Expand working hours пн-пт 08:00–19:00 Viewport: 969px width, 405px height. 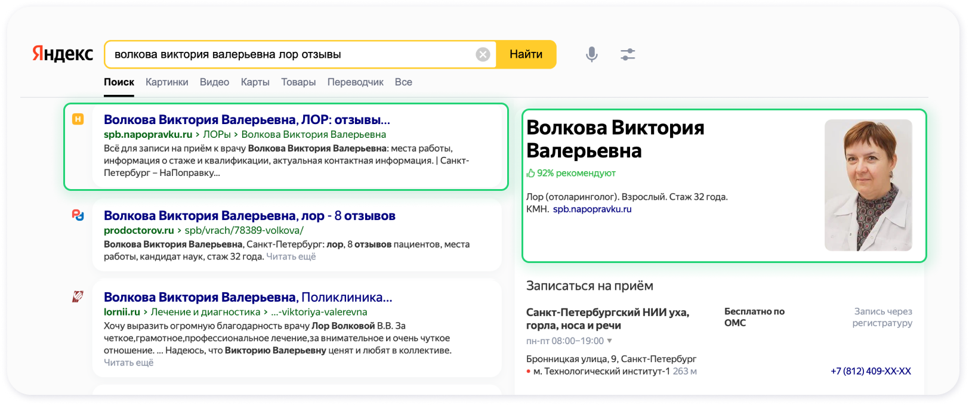(569, 341)
